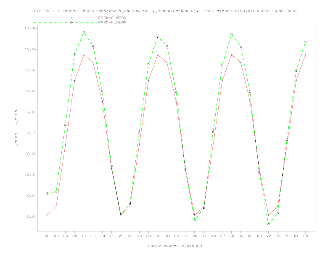Image resolution: width=333 pixels, height=257 pixels.
Task: Click the F_MEAN circle marker at hour 36 peak
Action: [x=158, y=37]
